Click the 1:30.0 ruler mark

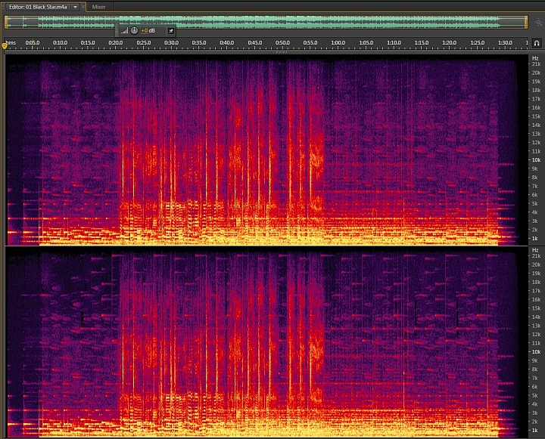[x=505, y=42]
